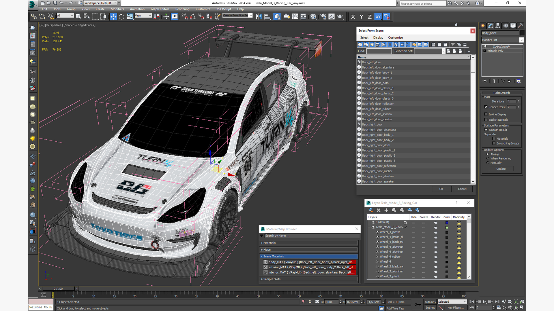554x311 pixels.
Task: Click the Key Filters button
Action: point(455,308)
